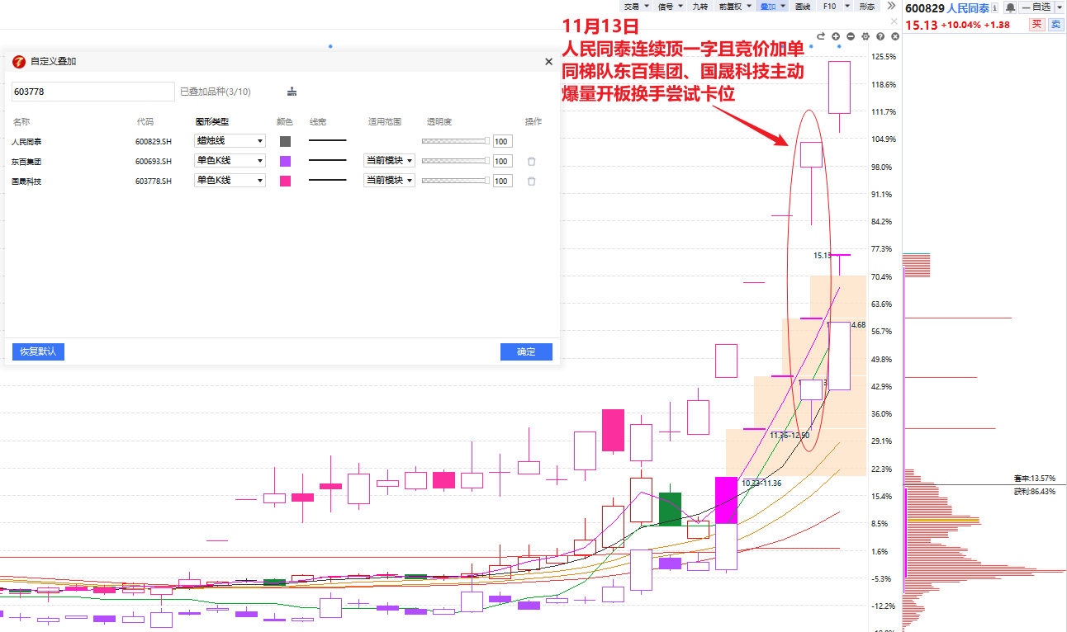
Task: Click the price alert bell icon
Action: coord(1010,7)
